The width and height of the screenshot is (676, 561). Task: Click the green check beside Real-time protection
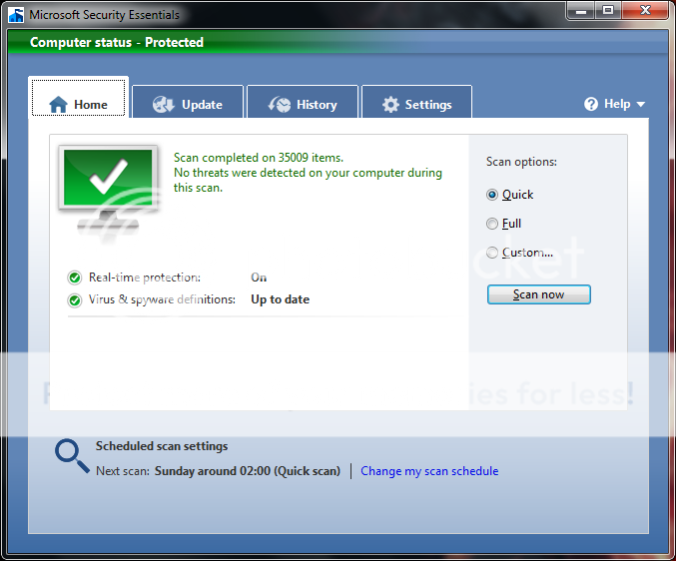75,278
